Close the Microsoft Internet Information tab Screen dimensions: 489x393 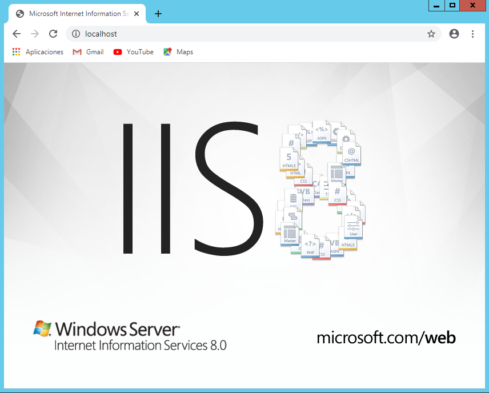coord(137,14)
